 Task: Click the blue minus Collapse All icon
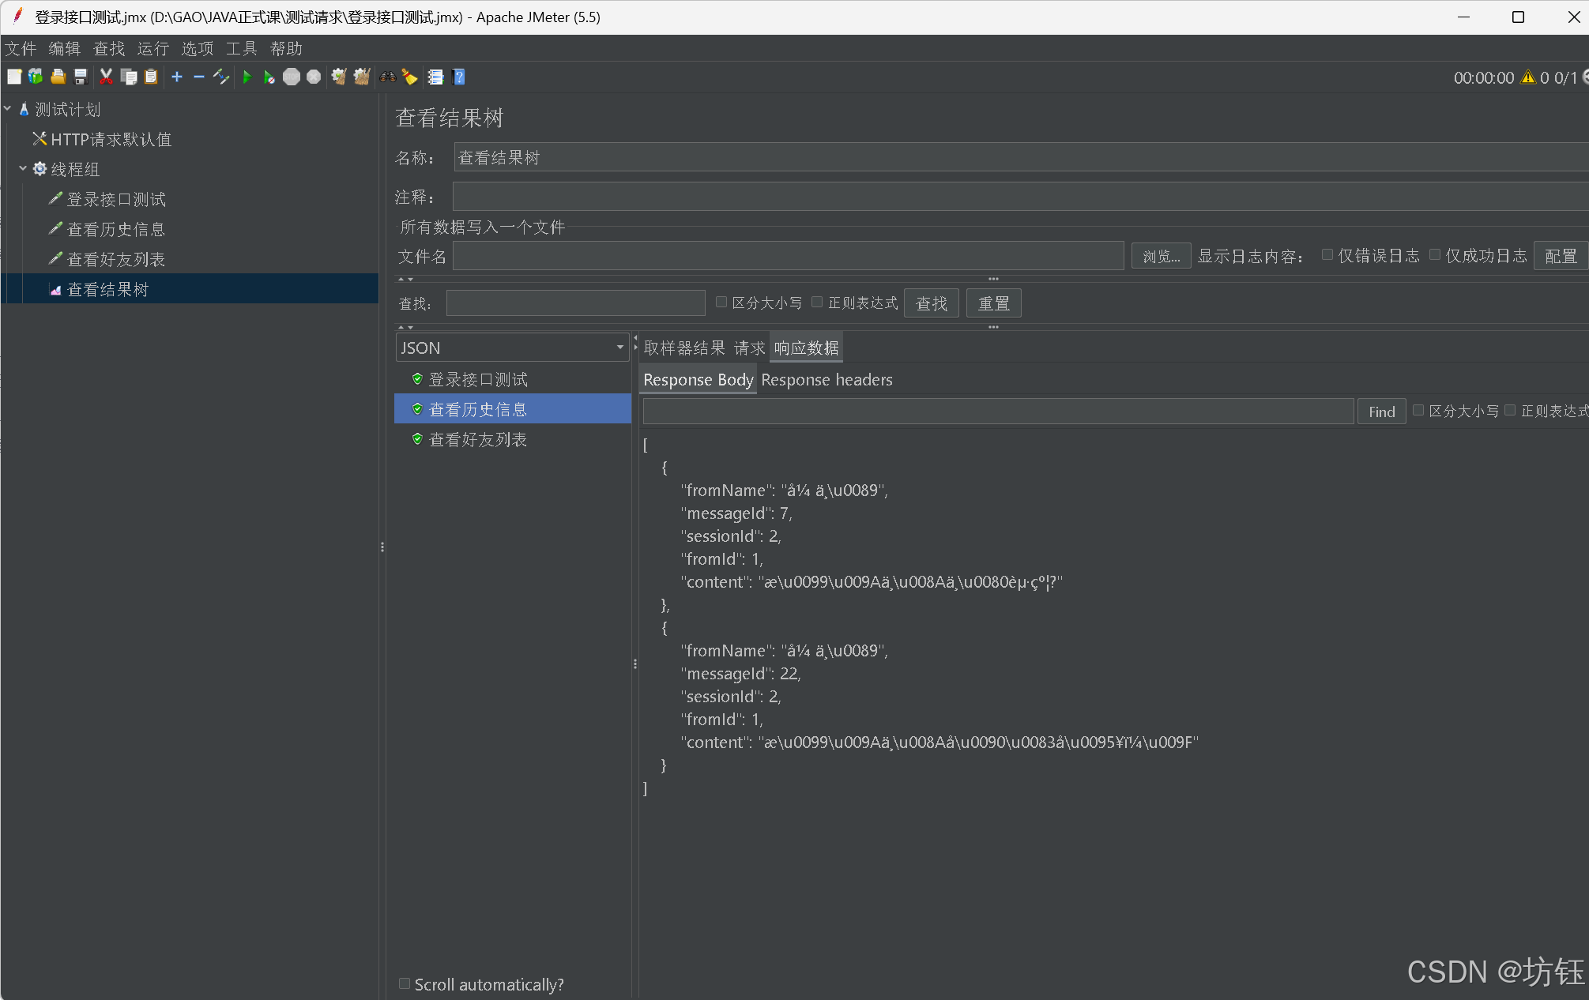point(199,77)
